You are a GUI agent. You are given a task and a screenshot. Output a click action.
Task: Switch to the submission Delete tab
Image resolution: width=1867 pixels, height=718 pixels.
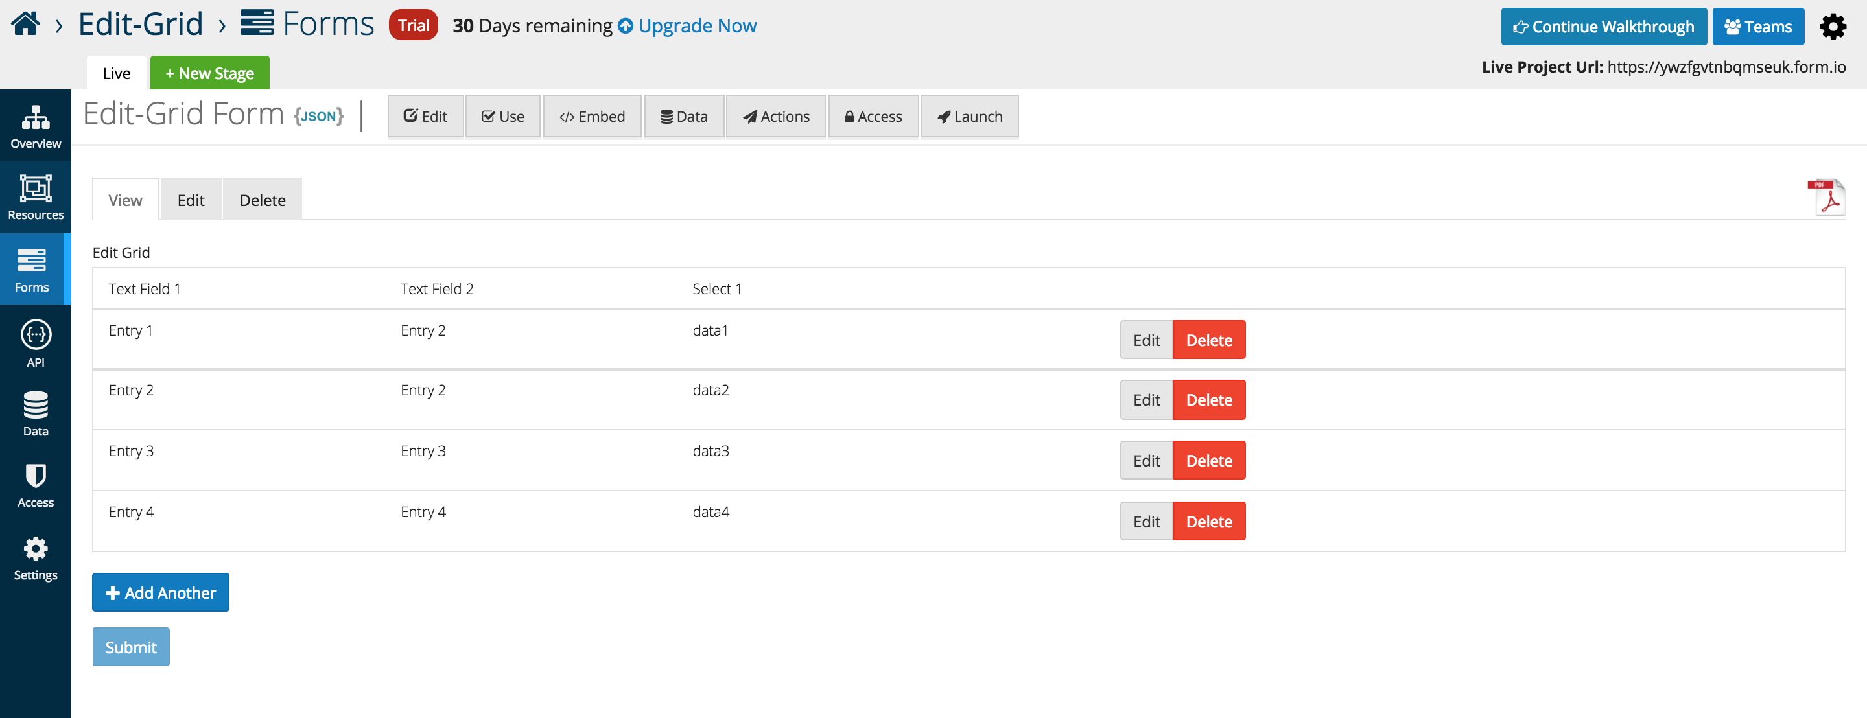(x=263, y=200)
